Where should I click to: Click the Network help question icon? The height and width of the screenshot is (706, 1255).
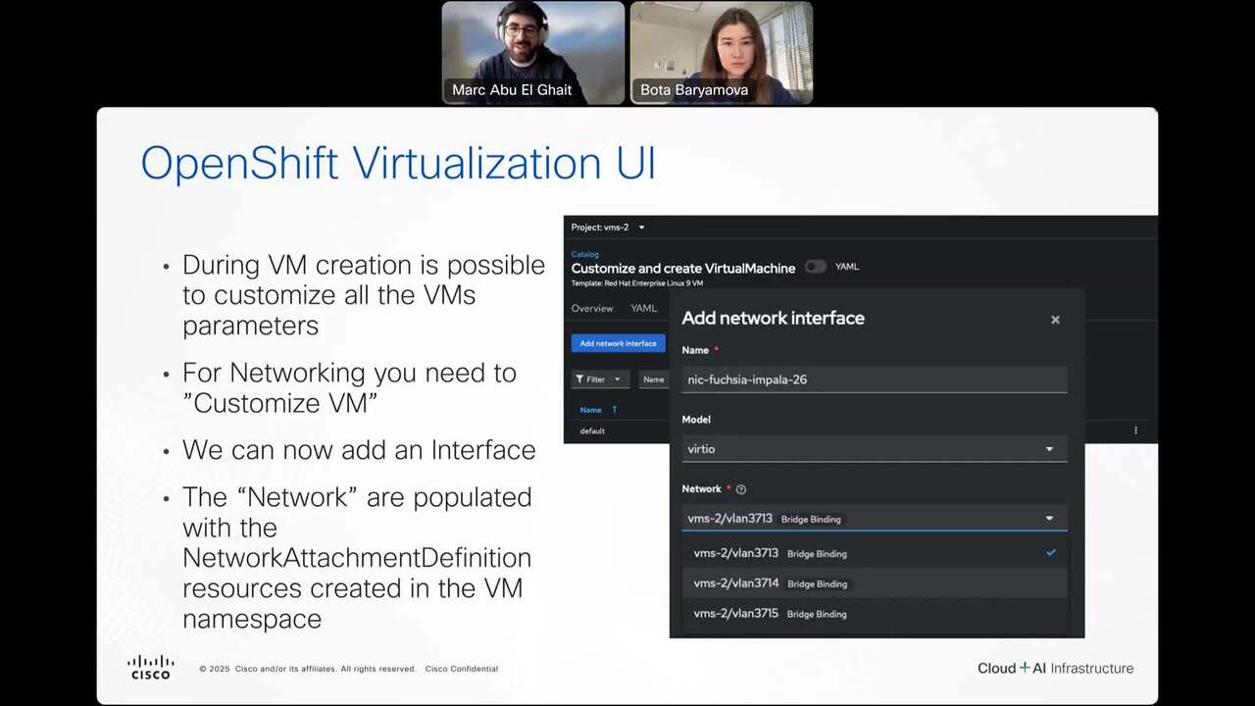(741, 489)
